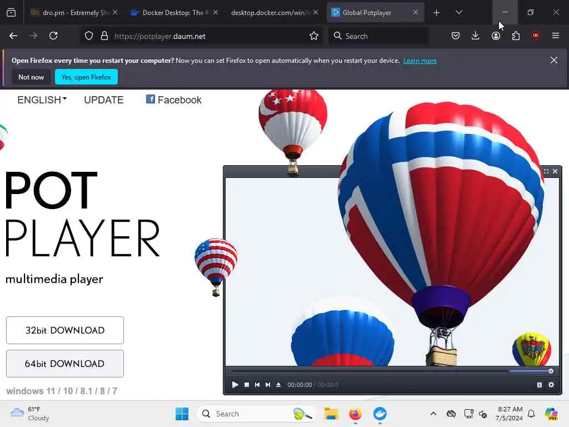Expand the ENGLISH language dropdown
This screenshot has height=427, width=569.
pyautogui.click(x=42, y=100)
